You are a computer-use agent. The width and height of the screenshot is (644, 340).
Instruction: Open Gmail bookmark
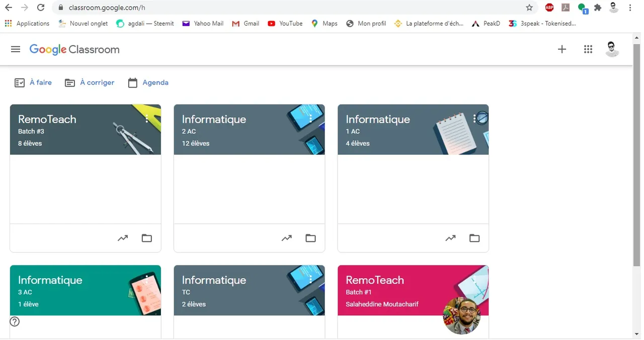pyautogui.click(x=246, y=23)
